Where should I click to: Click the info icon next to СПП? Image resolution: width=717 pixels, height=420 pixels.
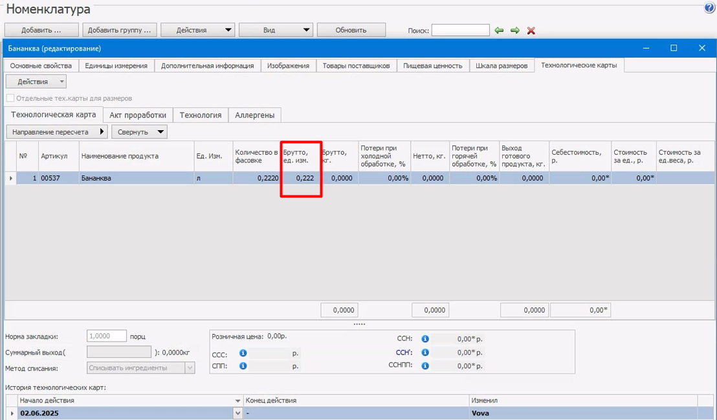(x=243, y=366)
